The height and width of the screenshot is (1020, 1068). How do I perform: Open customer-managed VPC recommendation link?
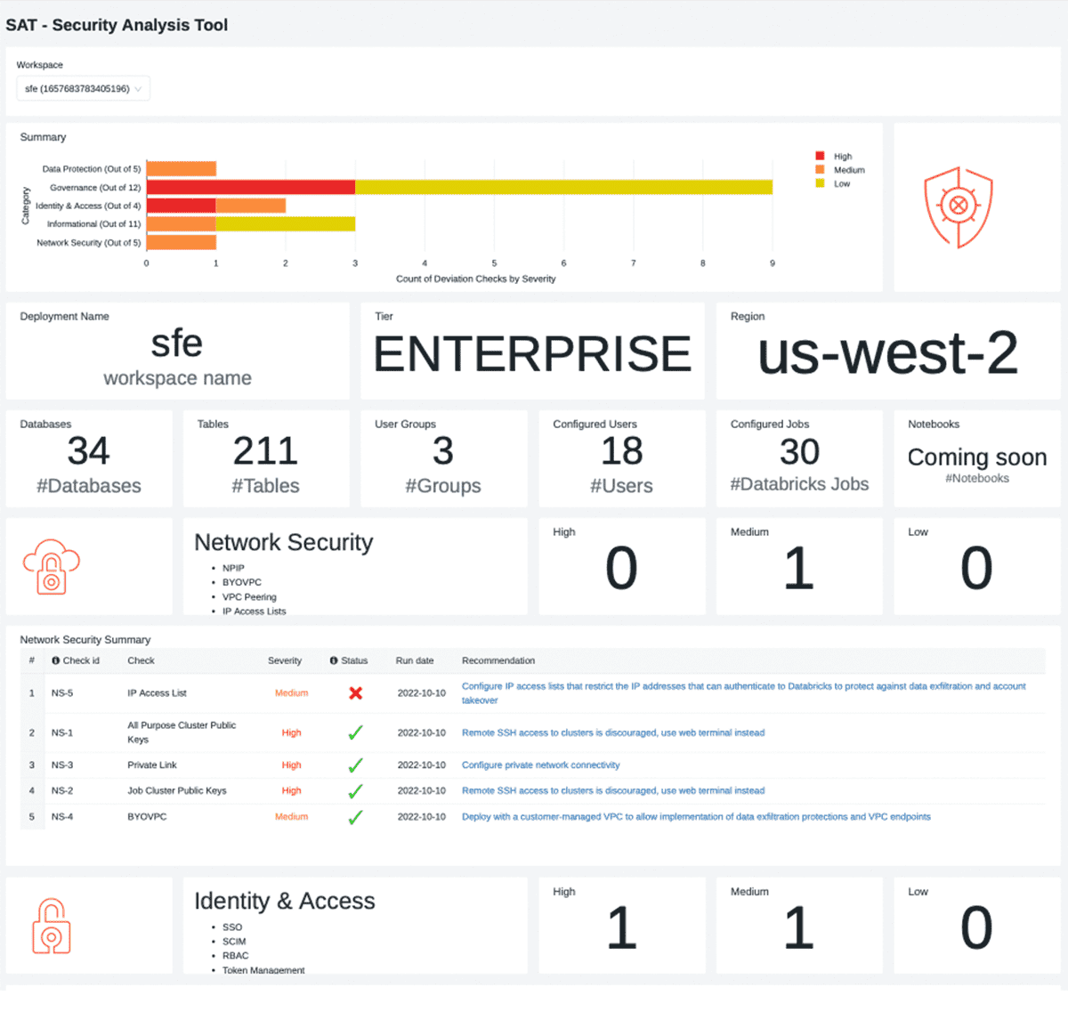tap(695, 817)
